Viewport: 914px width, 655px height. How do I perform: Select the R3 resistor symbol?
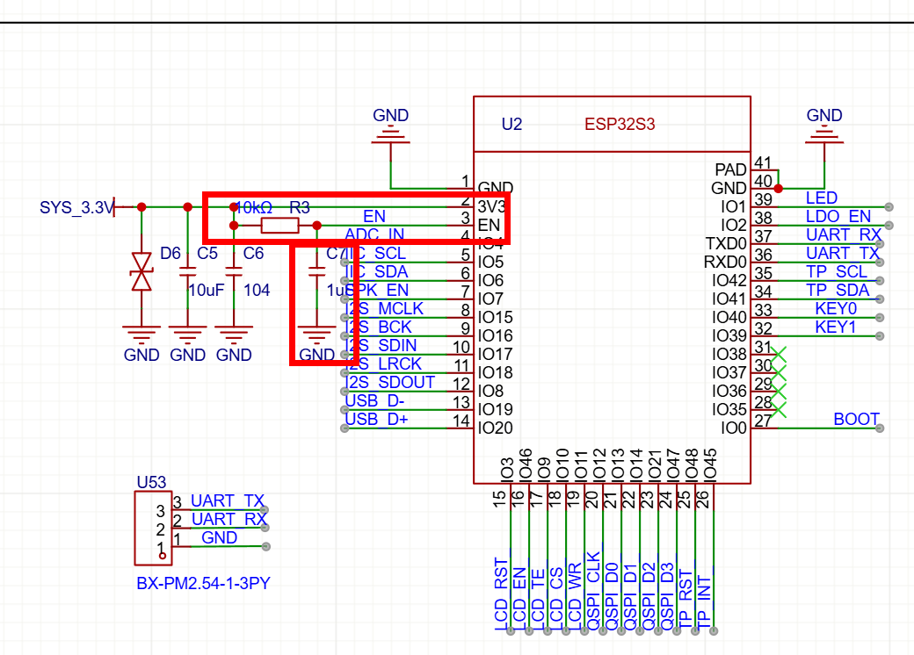(279, 226)
